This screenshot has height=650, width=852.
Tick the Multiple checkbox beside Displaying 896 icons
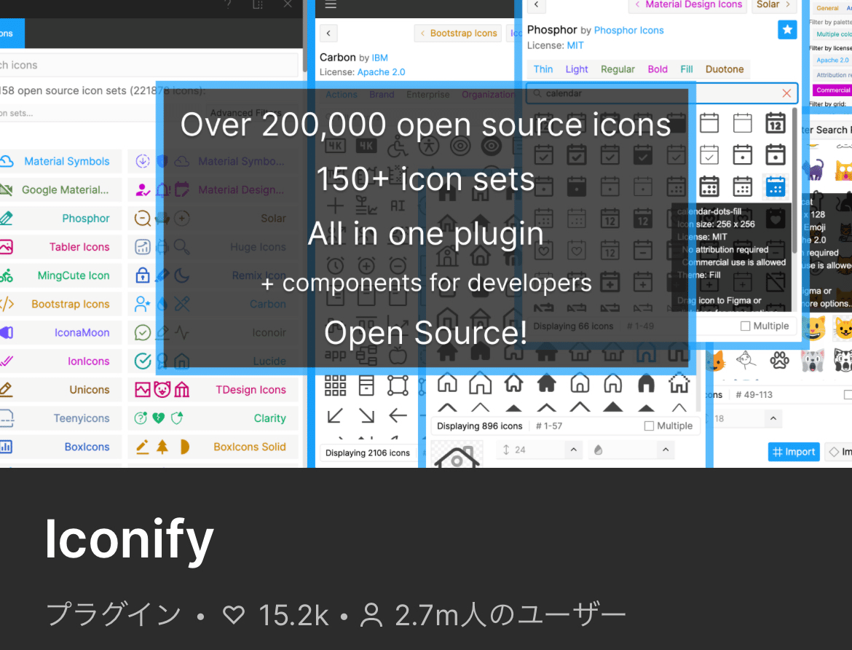[x=649, y=426]
